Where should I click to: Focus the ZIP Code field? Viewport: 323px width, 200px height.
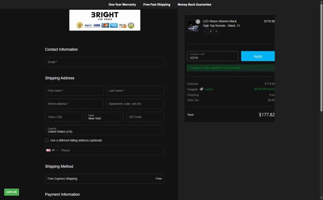pos(145,117)
